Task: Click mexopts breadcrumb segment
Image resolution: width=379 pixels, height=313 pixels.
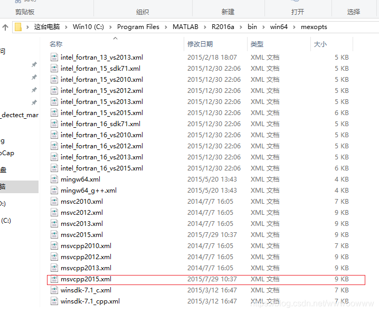Action: click(314, 27)
